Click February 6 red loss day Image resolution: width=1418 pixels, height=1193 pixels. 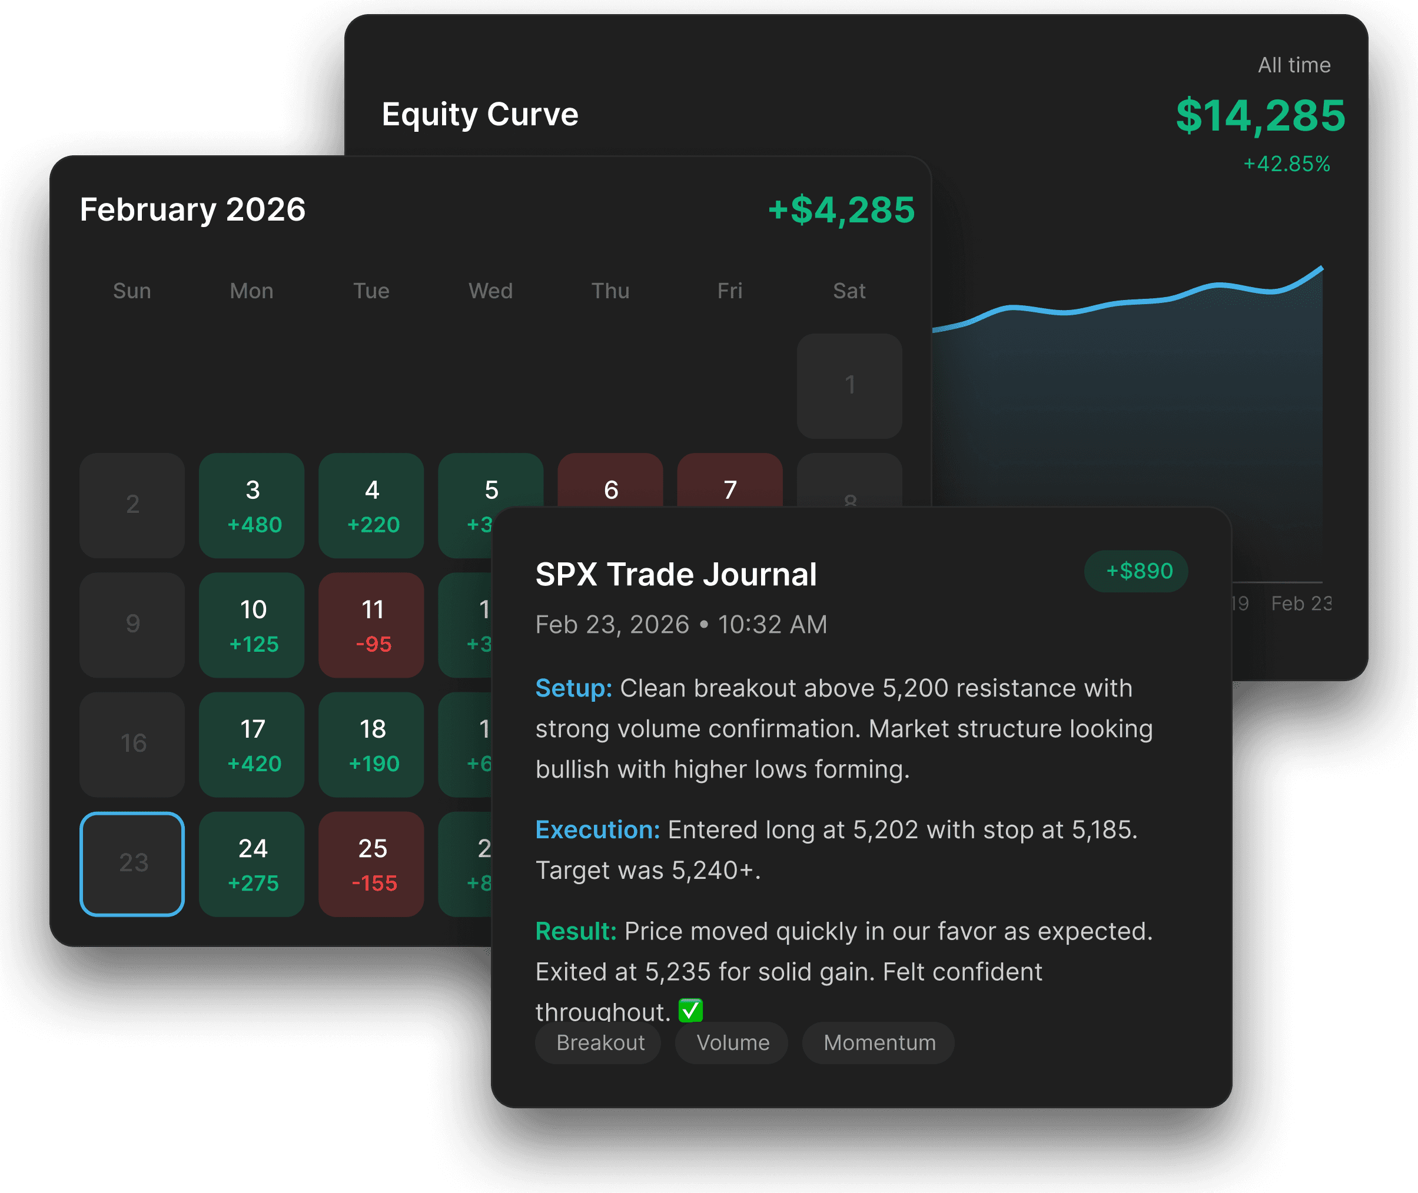(x=610, y=480)
